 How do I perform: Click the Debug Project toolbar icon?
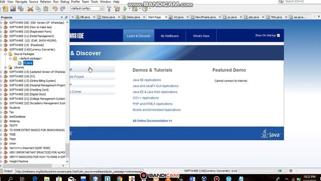(x=135, y=9)
